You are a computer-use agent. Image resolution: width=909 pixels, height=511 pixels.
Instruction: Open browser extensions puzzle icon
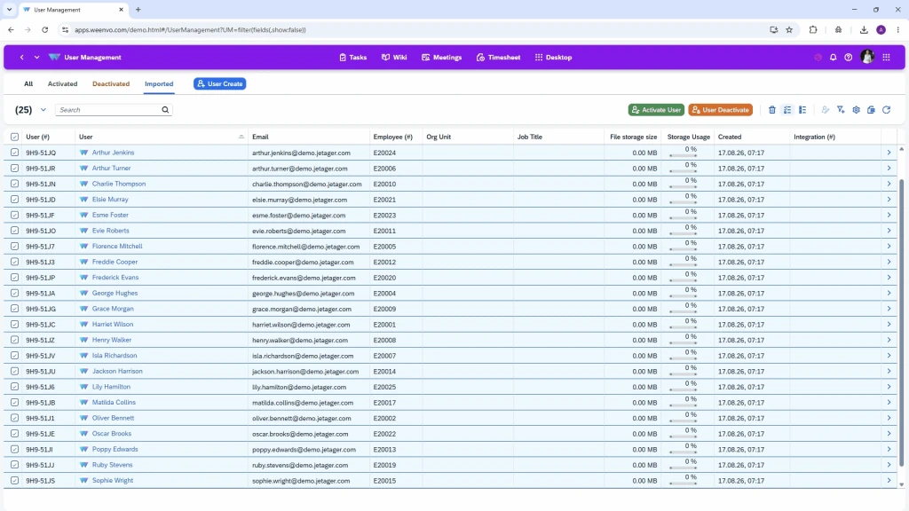pos(813,29)
